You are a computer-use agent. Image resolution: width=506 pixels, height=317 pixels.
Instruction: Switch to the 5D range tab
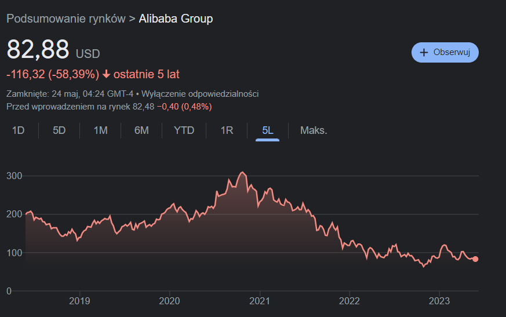click(59, 130)
